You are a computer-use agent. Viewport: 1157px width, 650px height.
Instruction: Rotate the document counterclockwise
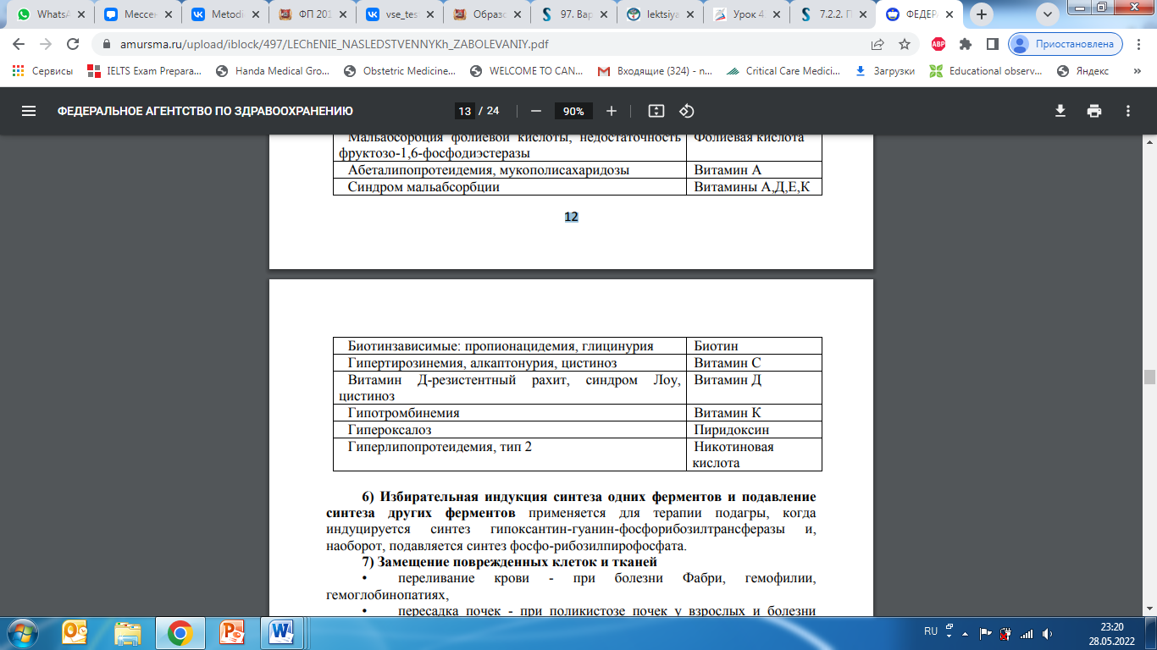click(x=687, y=111)
